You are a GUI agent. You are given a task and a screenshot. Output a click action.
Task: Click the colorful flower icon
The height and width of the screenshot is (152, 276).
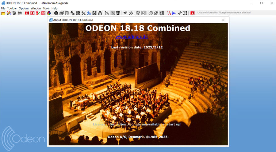pos(49,13)
